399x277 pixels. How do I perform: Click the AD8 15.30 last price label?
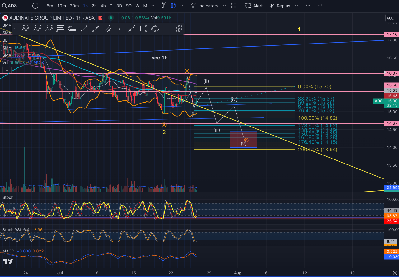pos(386,101)
